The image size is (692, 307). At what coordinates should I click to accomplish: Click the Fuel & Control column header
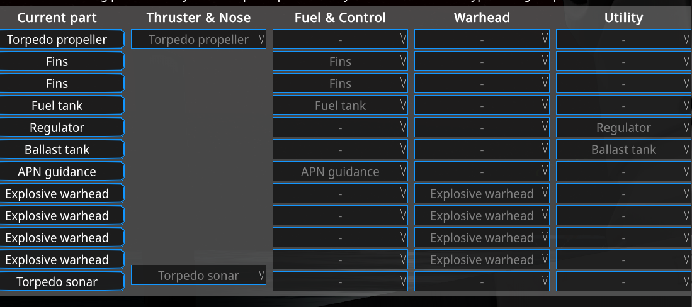point(340,18)
